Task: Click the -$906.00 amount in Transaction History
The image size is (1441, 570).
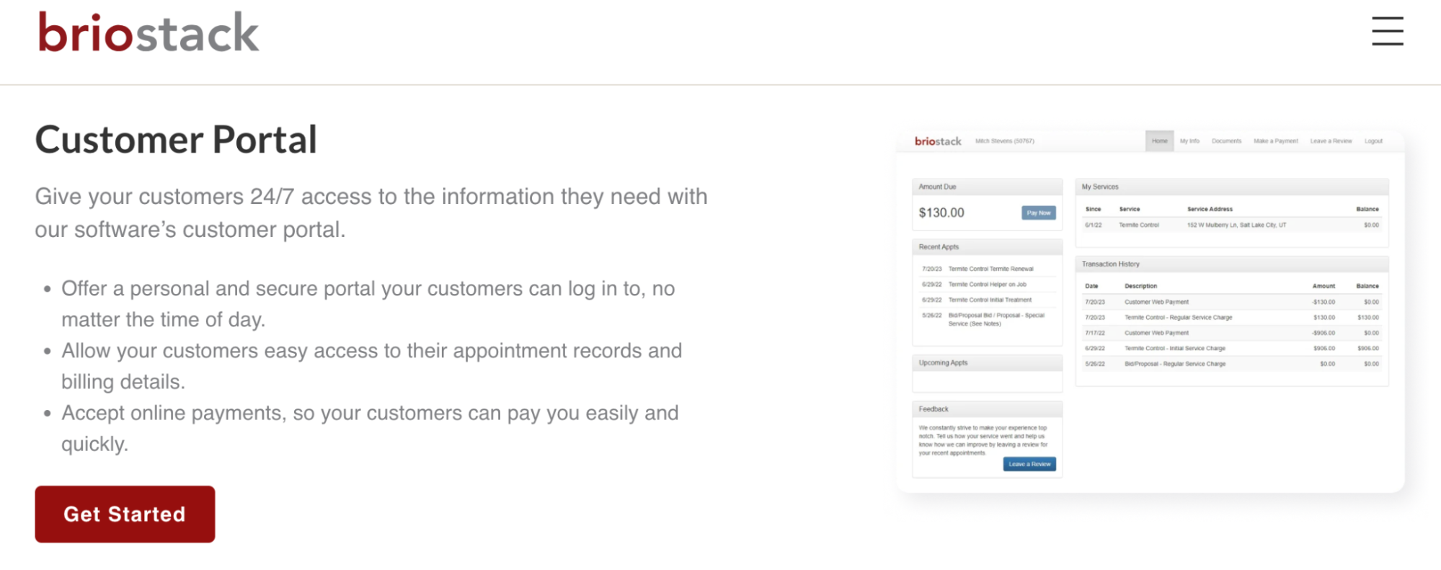Action: coord(1323,333)
